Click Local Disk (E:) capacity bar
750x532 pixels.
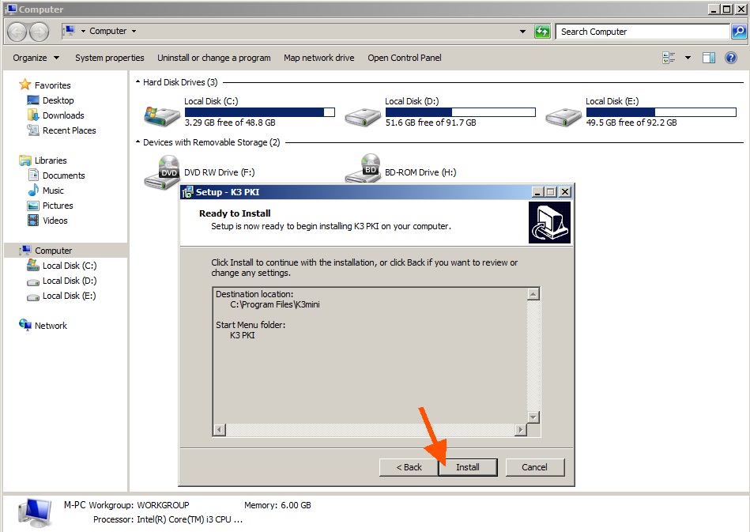click(661, 112)
